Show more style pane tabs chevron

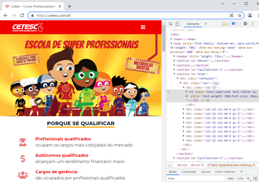point(241,172)
